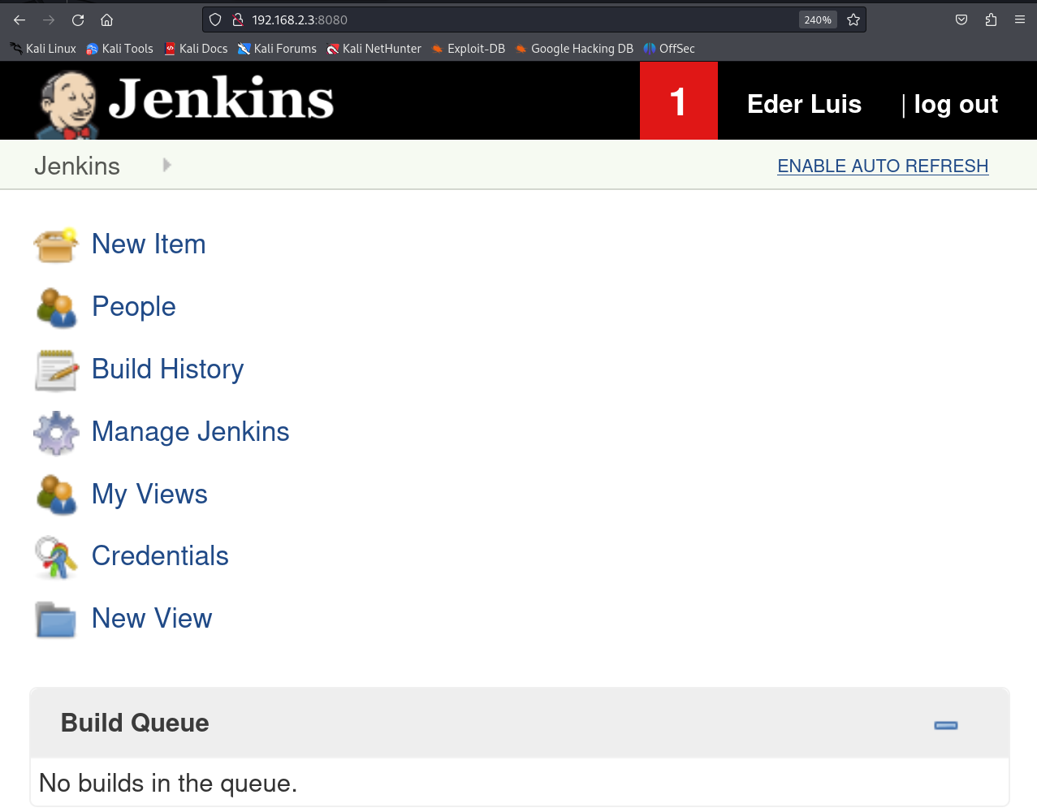Click the red notification badge showing 1

coord(678,102)
